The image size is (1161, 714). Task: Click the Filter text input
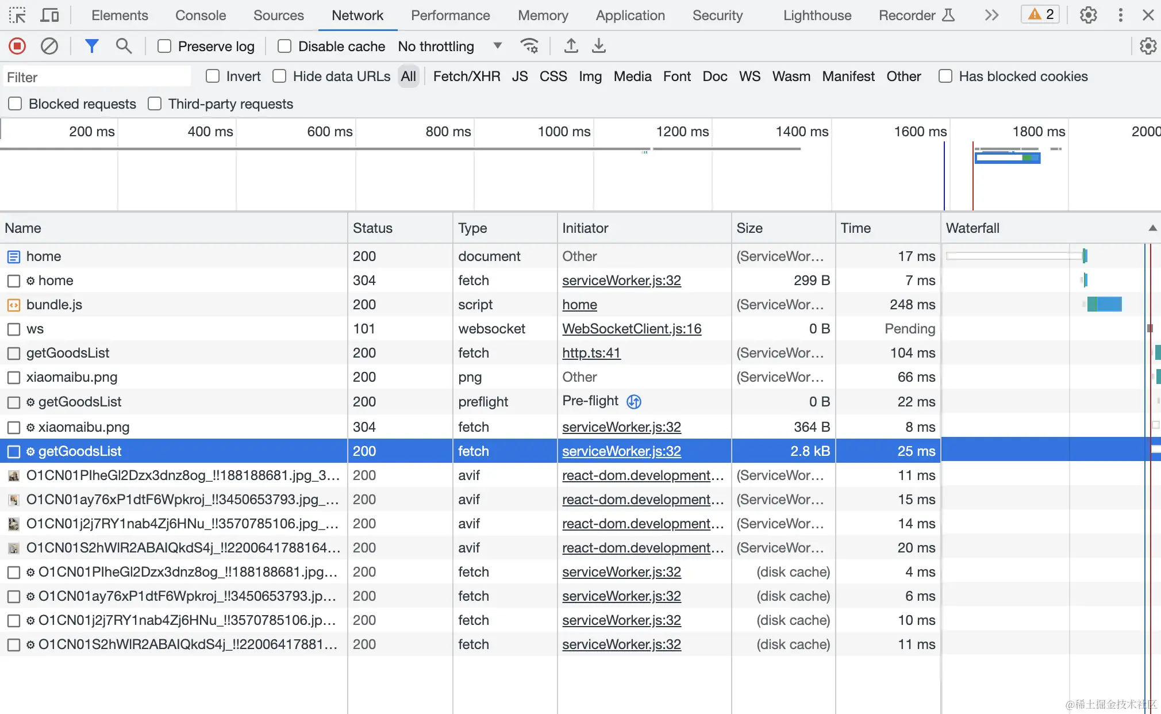tap(98, 77)
